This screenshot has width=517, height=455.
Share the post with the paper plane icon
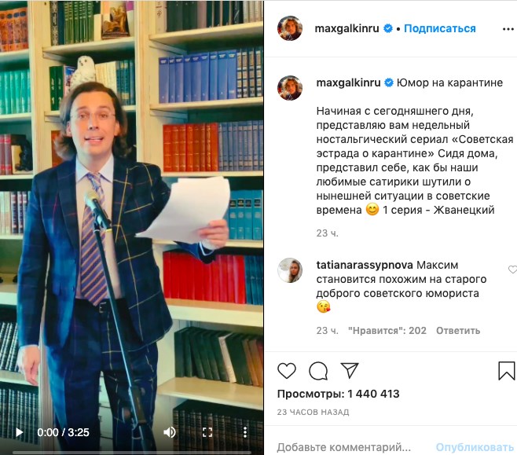pyautogui.click(x=350, y=370)
